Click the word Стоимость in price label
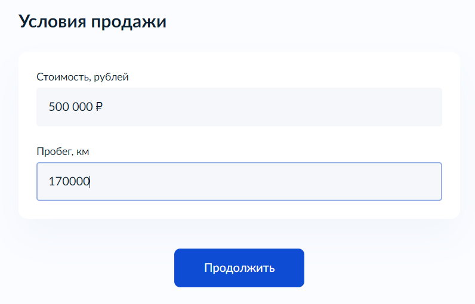475x304 pixels. pos(64,77)
